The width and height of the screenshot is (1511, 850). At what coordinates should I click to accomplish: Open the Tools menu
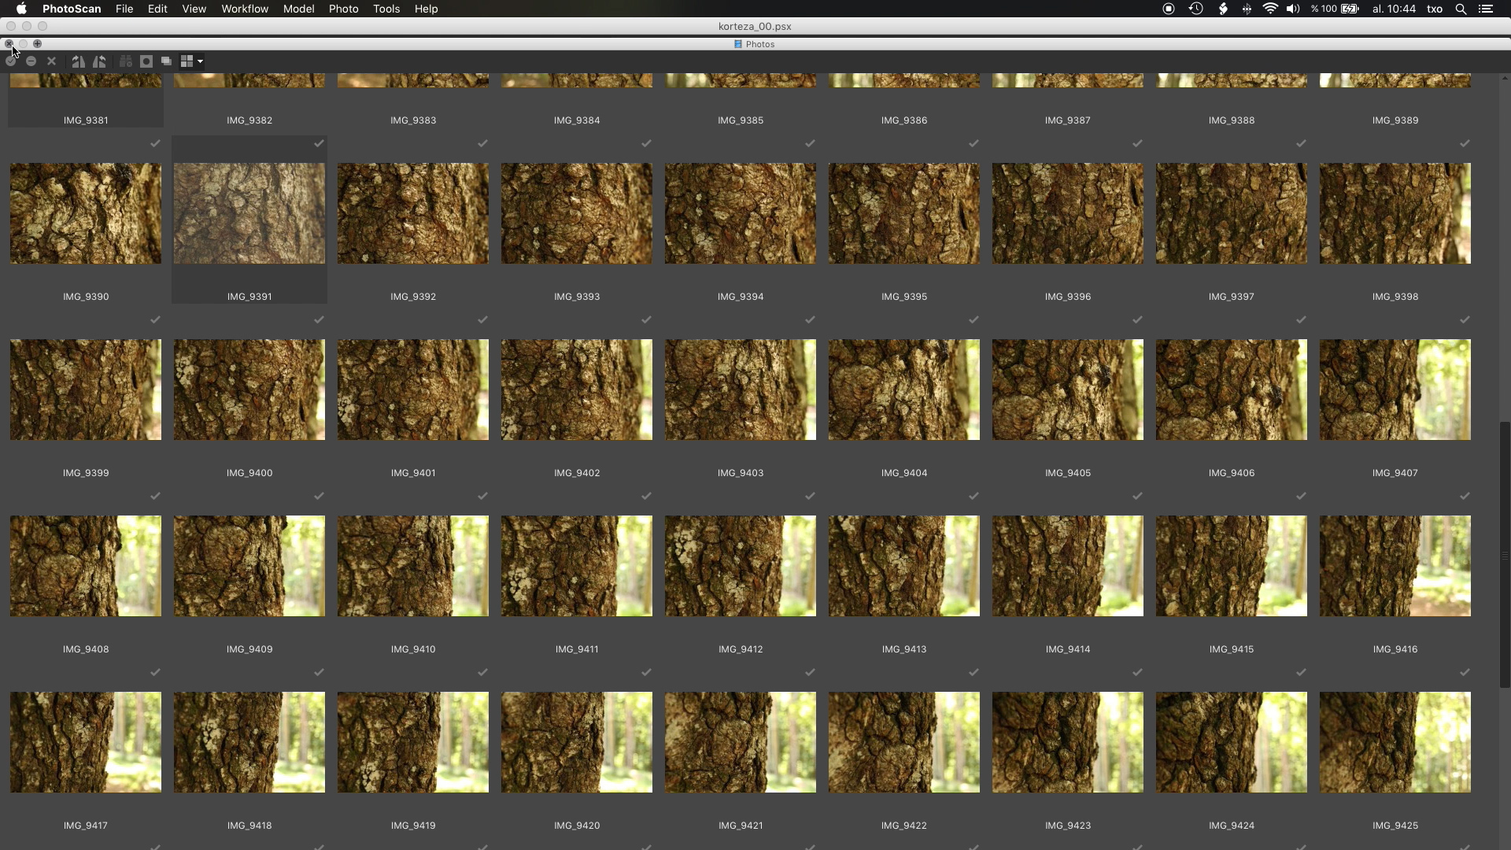click(x=386, y=9)
